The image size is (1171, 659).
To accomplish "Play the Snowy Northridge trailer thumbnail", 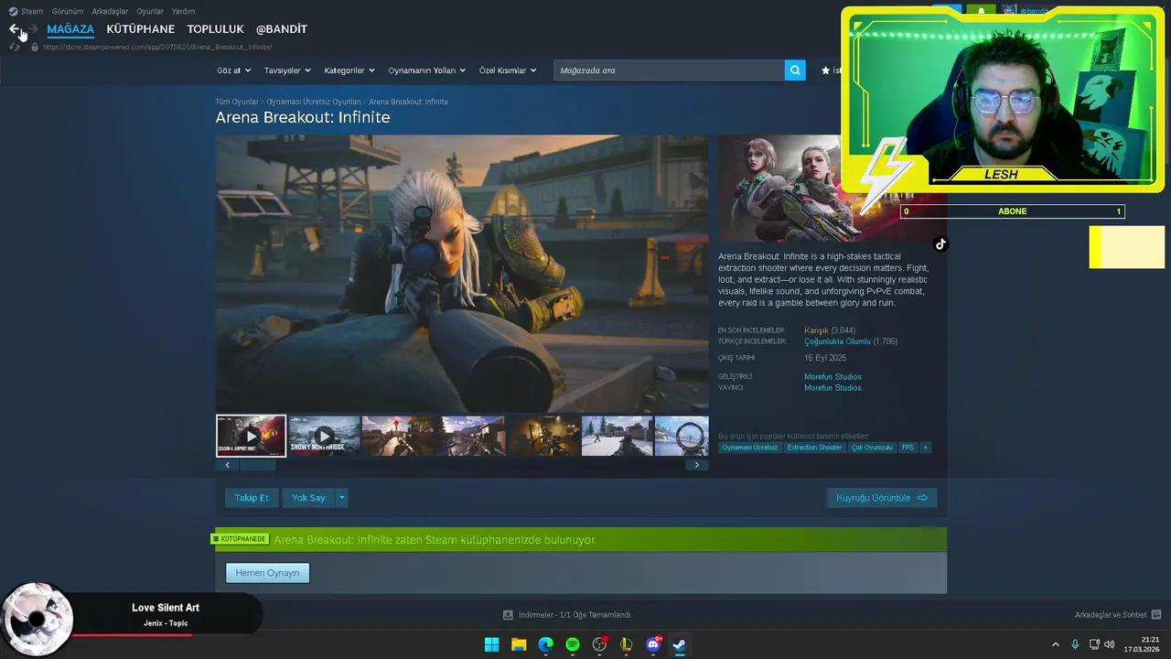I will tap(324, 436).
